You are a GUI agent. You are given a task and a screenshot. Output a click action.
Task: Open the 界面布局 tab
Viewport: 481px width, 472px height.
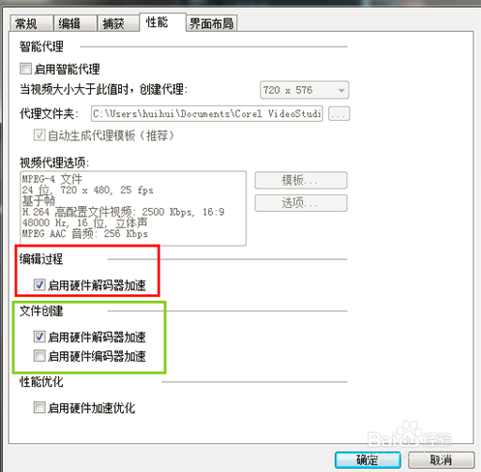click(212, 23)
